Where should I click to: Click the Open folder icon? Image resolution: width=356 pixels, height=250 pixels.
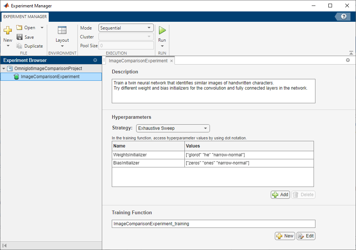[x=20, y=28]
